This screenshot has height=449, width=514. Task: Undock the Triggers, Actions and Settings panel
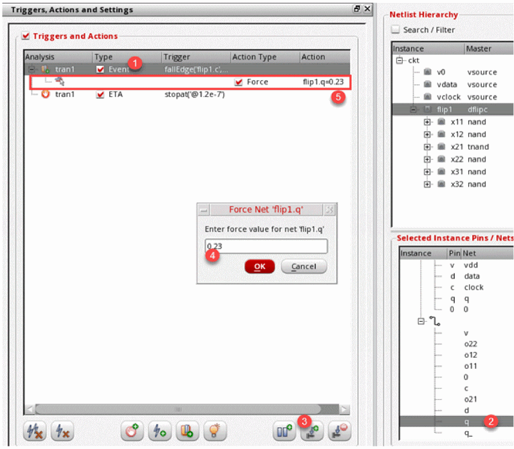[x=357, y=9]
